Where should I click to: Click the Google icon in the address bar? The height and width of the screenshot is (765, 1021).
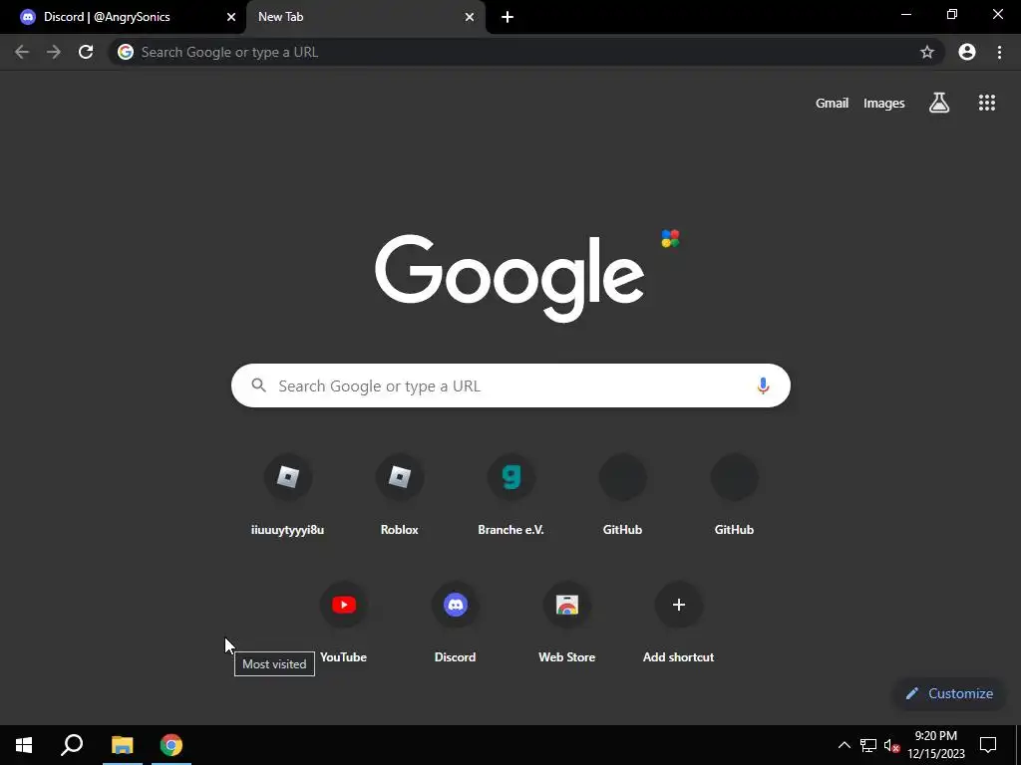(126, 52)
